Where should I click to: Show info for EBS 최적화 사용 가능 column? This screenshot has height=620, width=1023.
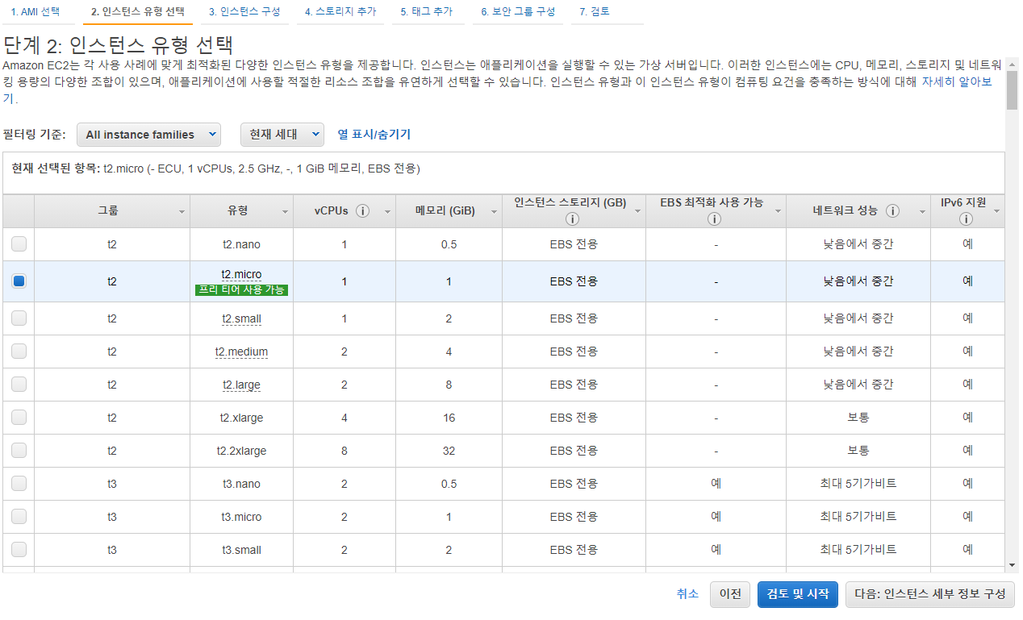(715, 218)
